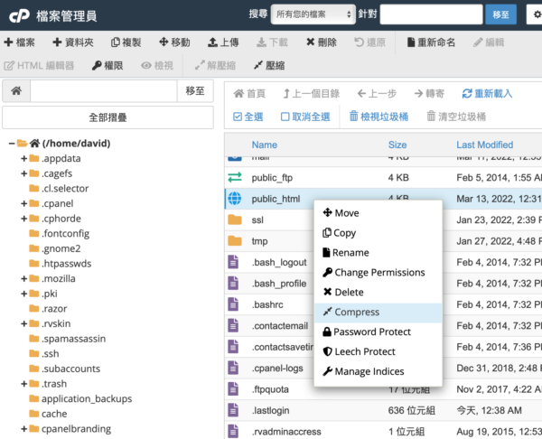
Task: Click the public_ftp transfer arrows icon
Action: pyautogui.click(x=235, y=177)
